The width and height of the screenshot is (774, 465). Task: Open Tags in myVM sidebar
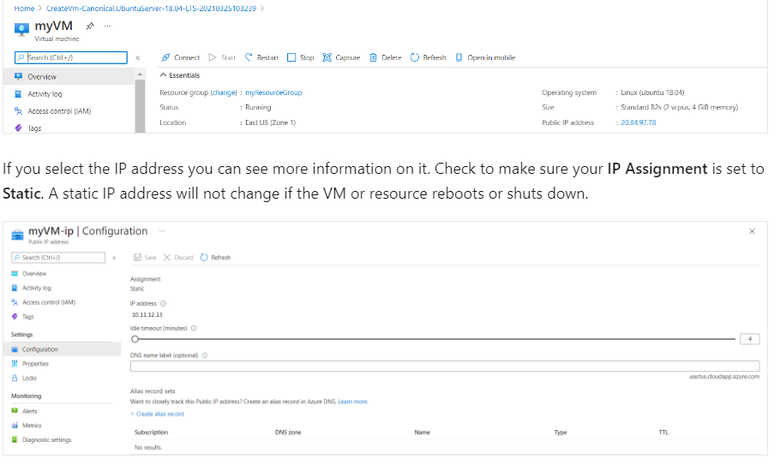coord(34,128)
